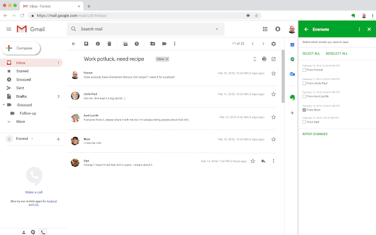Click APPLY CHANGES in Evernote panel

click(315, 134)
